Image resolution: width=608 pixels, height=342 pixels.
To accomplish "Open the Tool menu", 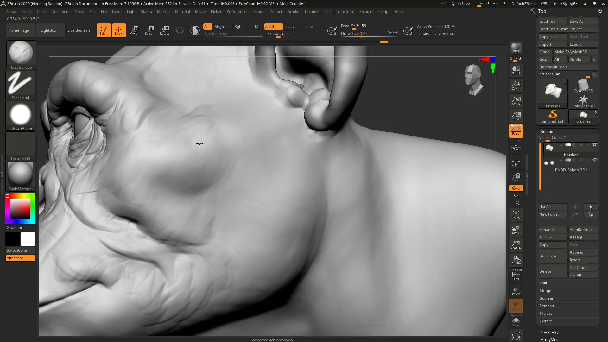I will point(327,11).
